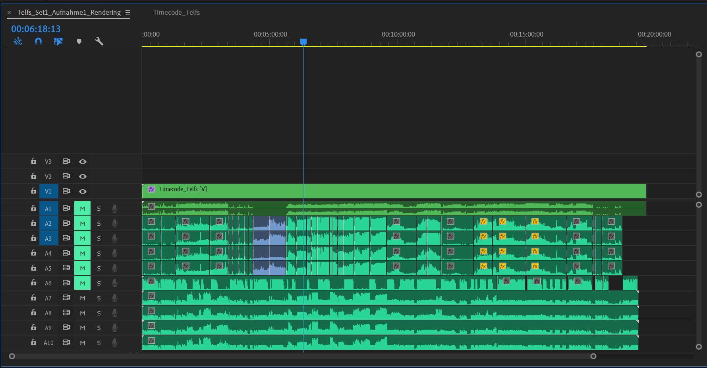Solo track A9
Image resolution: width=707 pixels, height=368 pixels.
[99, 328]
